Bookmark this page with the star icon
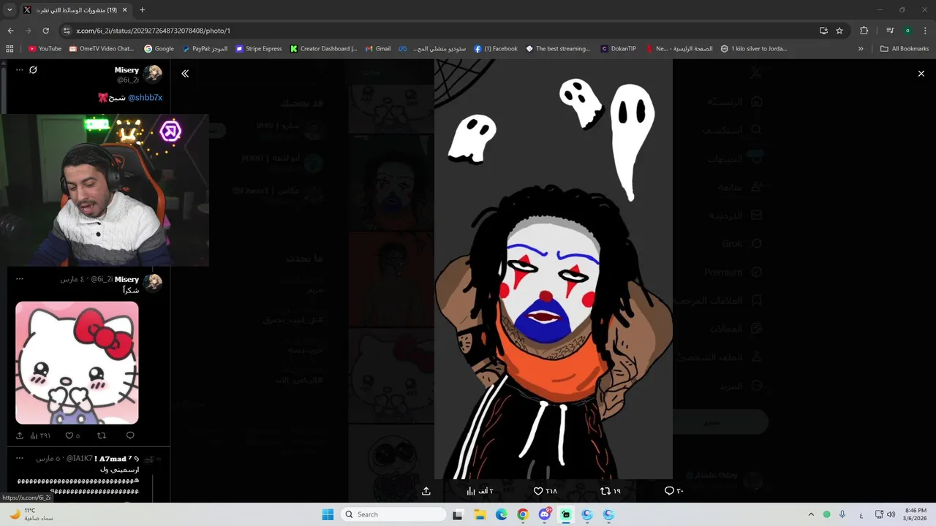936x526 pixels. [839, 31]
